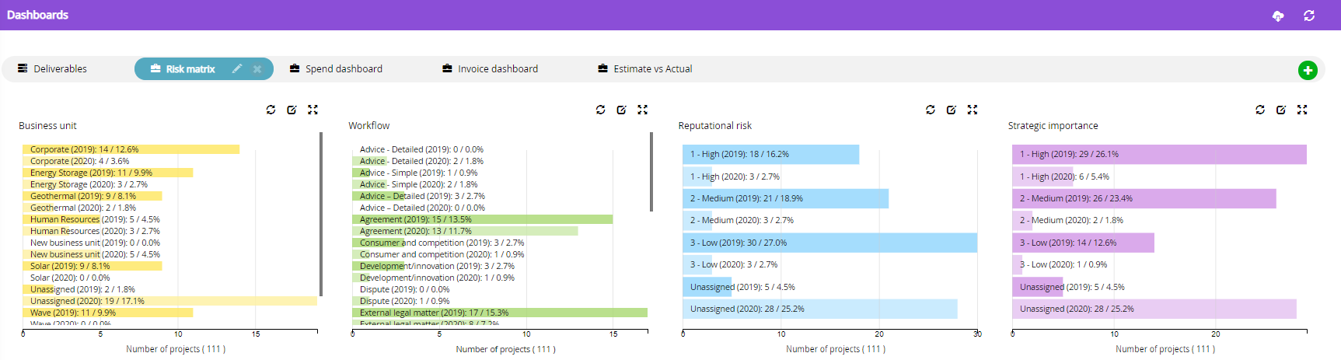Click the Business unit chart scrollbar
The width and height of the screenshot is (1341, 360).
point(321,214)
